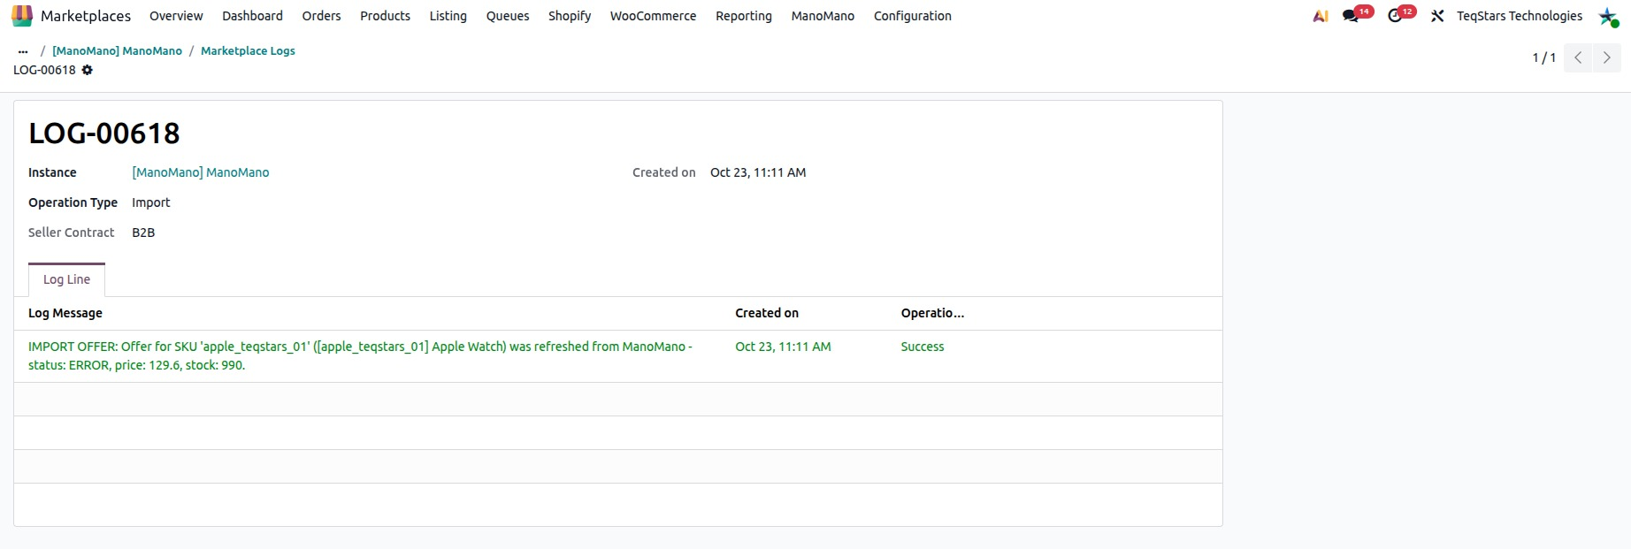Open the Queues menu

point(508,16)
